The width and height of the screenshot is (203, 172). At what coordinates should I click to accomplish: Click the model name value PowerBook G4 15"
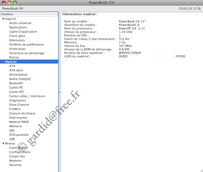(132, 21)
